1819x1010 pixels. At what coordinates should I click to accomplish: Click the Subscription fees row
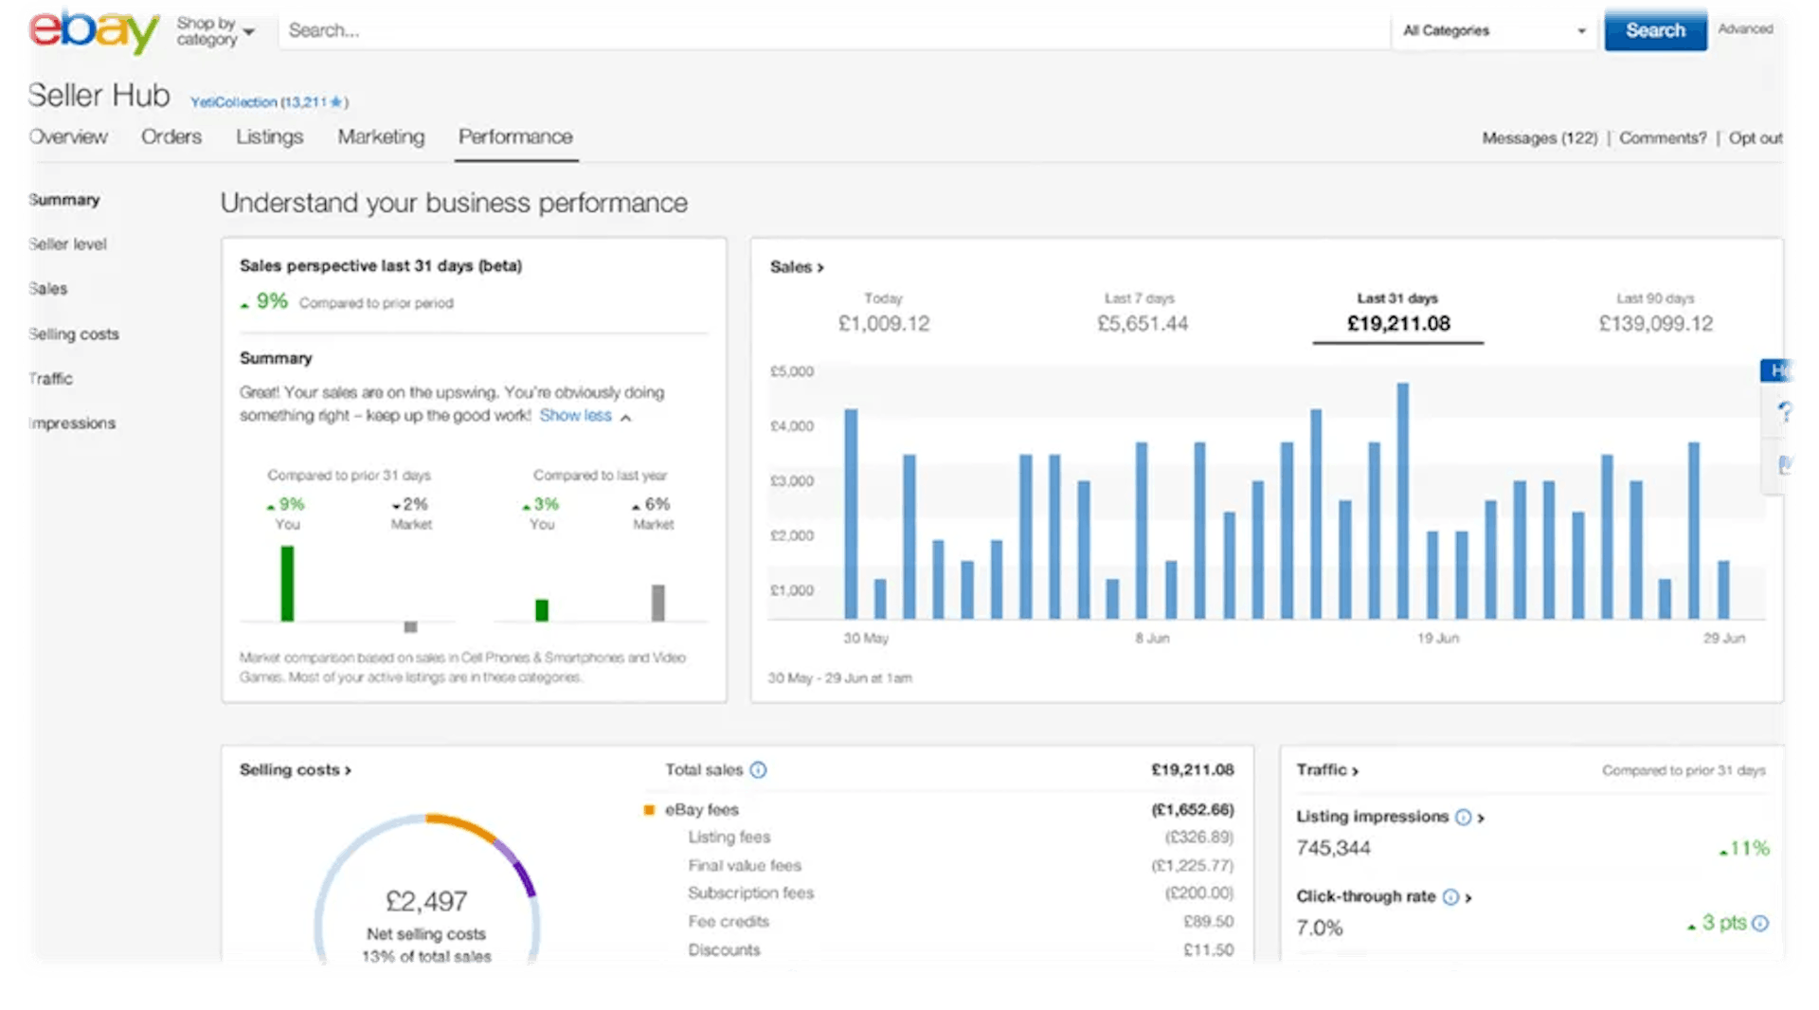coord(961,893)
